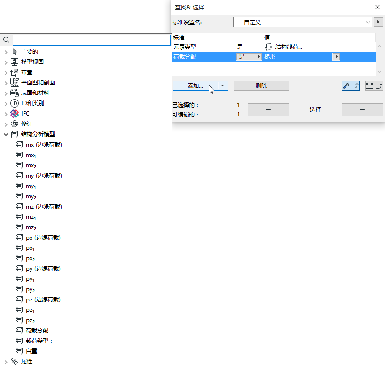Screen dimensions: 385x371
Task: Click the 结构线荷 element type icon
Action: point(268,46)
